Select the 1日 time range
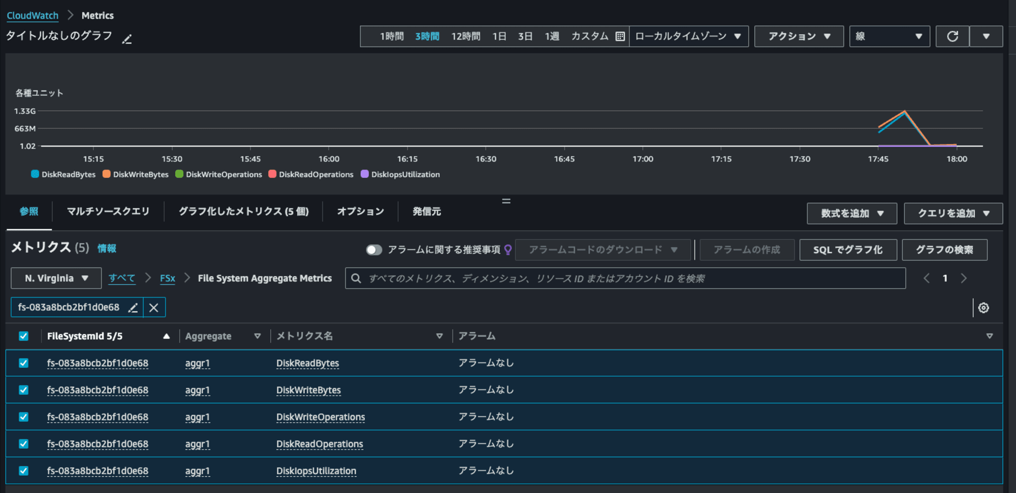This screenshot has height=493, width=1016. point(499,37)
